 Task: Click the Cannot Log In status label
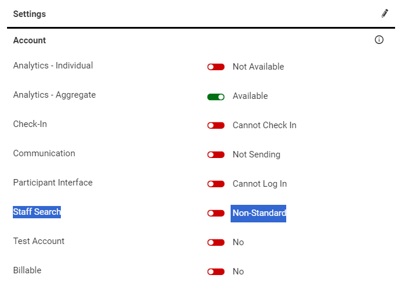(x=260, y=184)
